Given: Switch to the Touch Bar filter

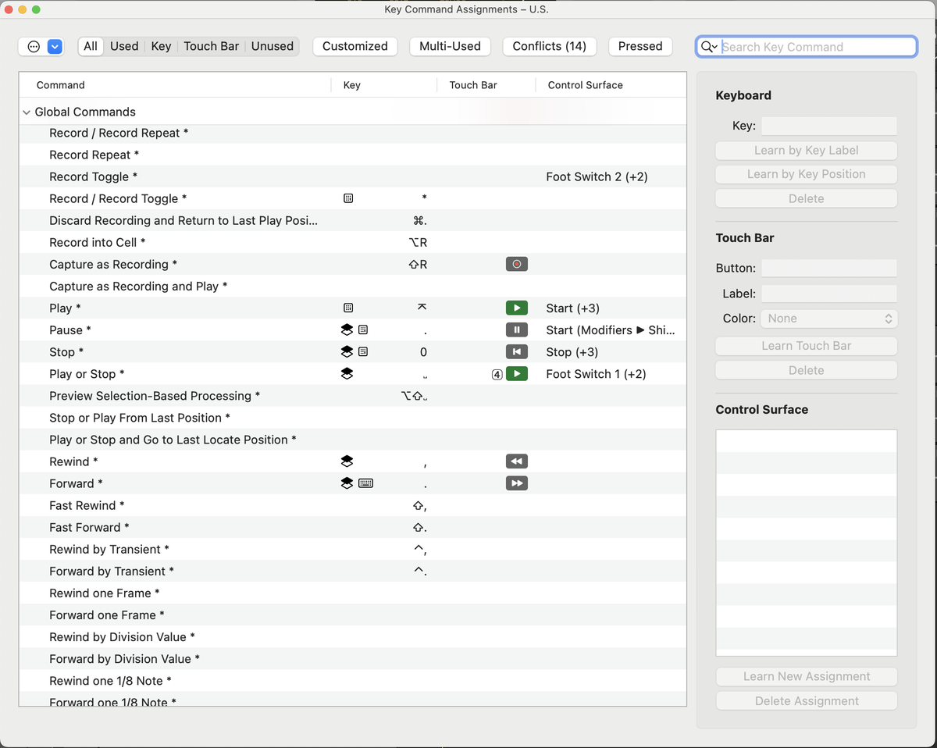Looking at the screenshot, I should (x=211, y=46).
